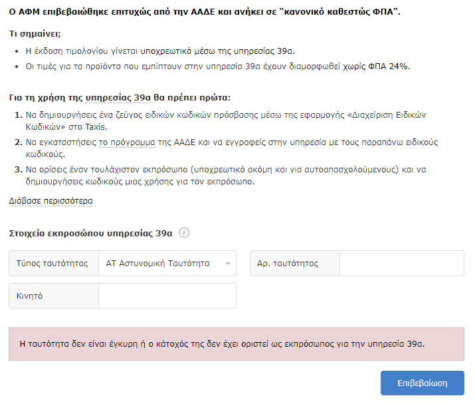Screen dimensions: 475x404
Task: Click the bullet mentioning ΦΠΑ 24%
Action: coord(218,66)
